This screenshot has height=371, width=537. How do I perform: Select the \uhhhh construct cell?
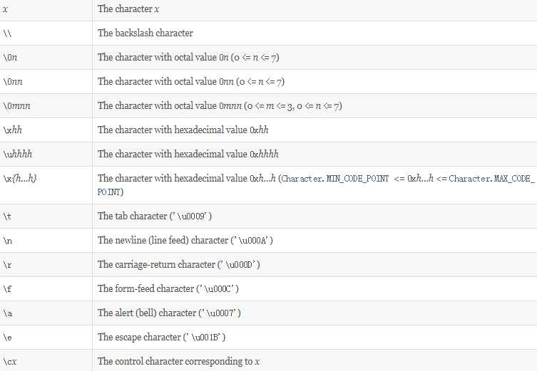[16, 154]
